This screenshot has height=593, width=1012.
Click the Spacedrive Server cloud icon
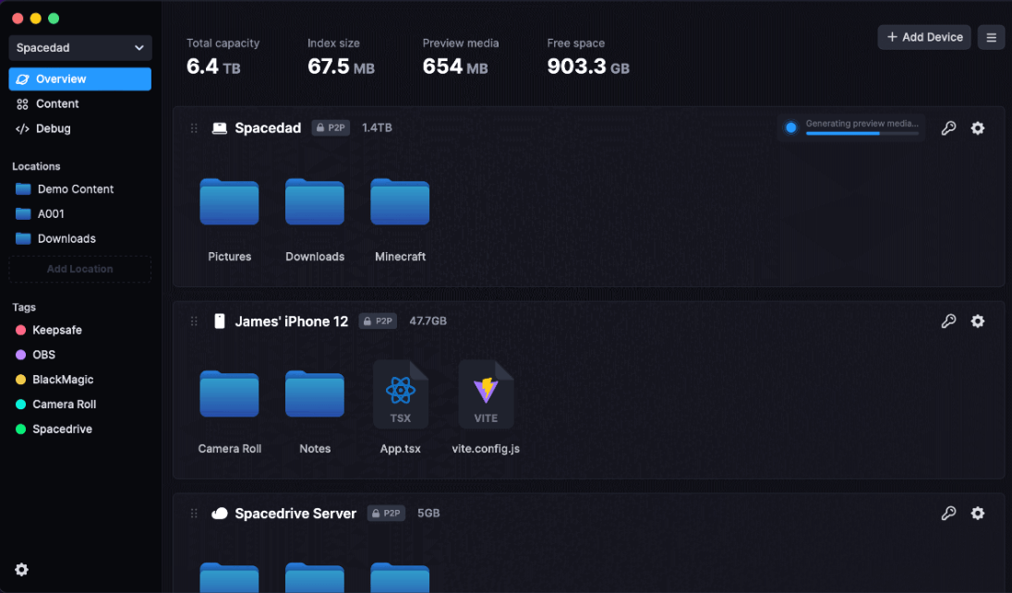click(220, 514)
